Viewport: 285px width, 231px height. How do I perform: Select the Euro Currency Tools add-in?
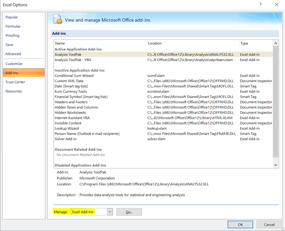tap(163, 91)
